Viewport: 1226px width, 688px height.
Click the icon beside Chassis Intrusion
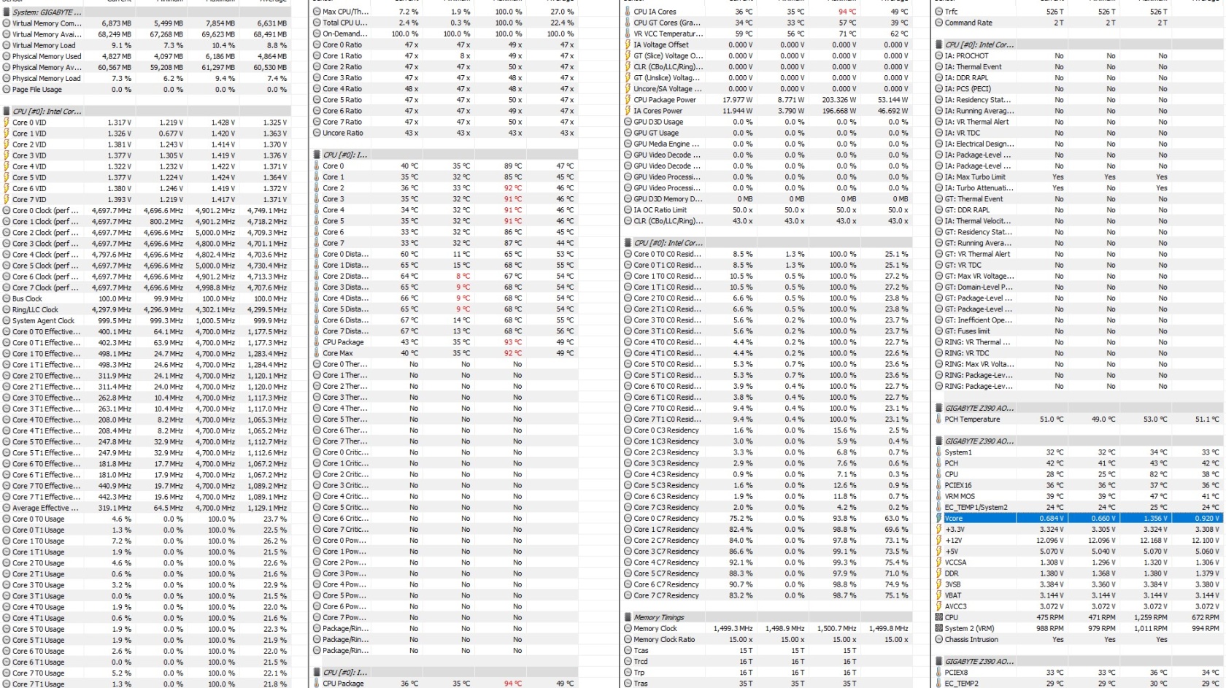coord(938,640)
